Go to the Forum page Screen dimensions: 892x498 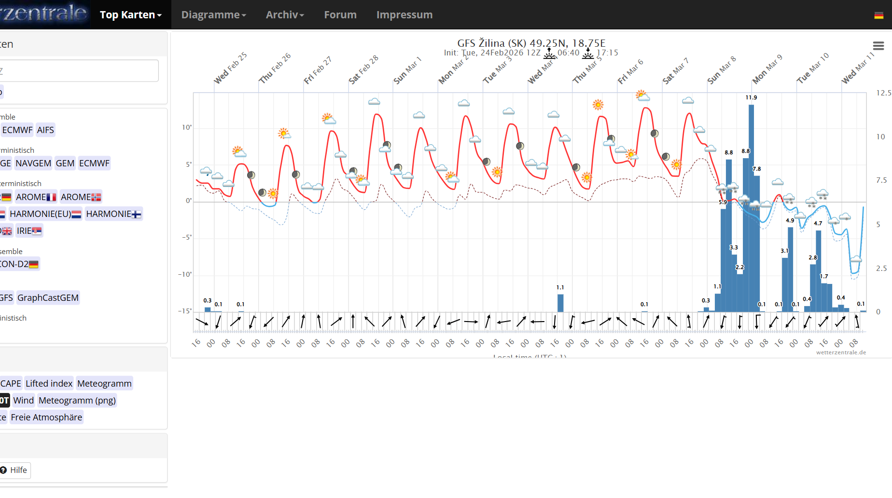pos(340,15)
